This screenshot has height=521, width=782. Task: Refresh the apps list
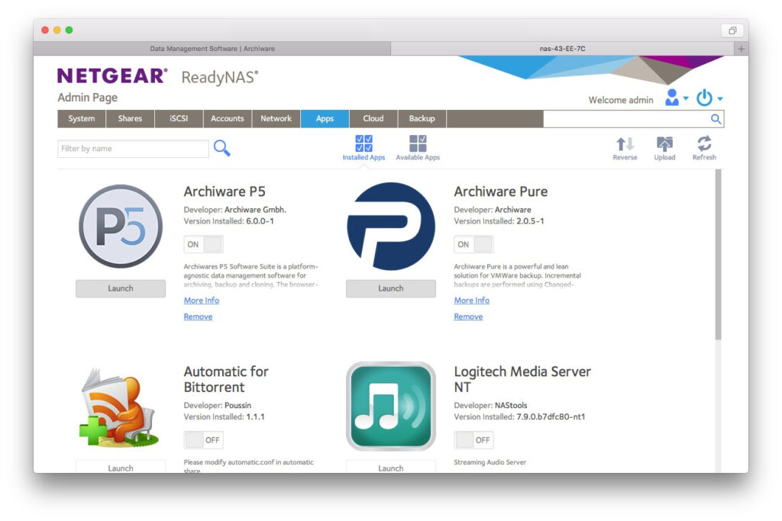pos(704,144)
